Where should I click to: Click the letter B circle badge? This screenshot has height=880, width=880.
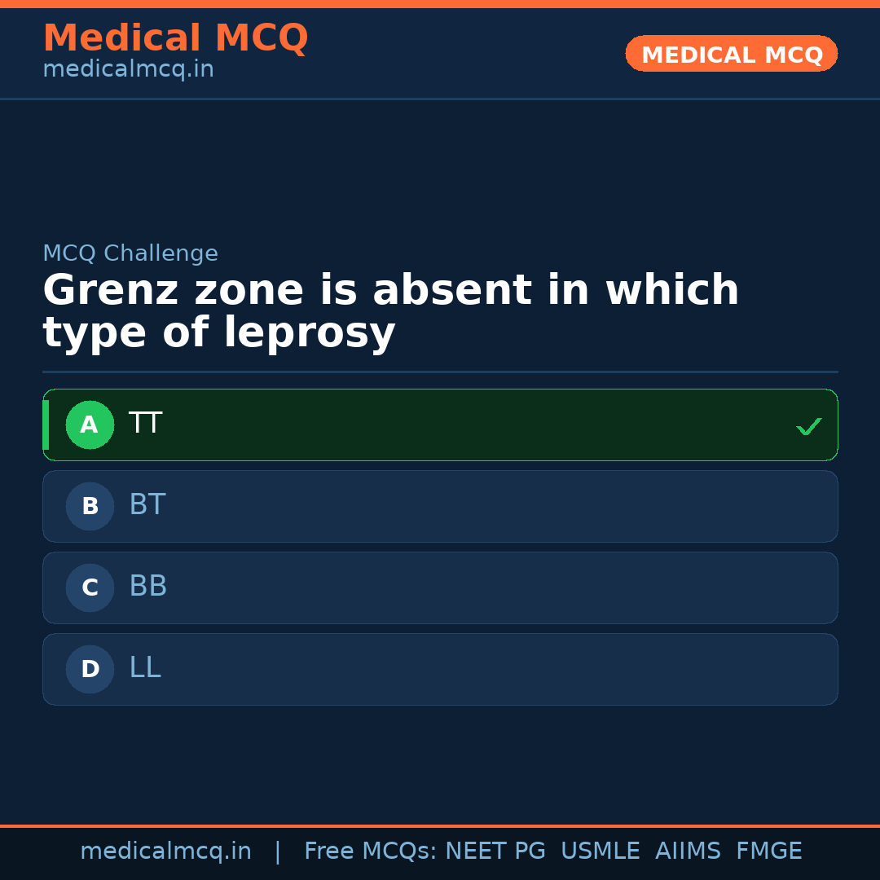(x=90, y=506)
